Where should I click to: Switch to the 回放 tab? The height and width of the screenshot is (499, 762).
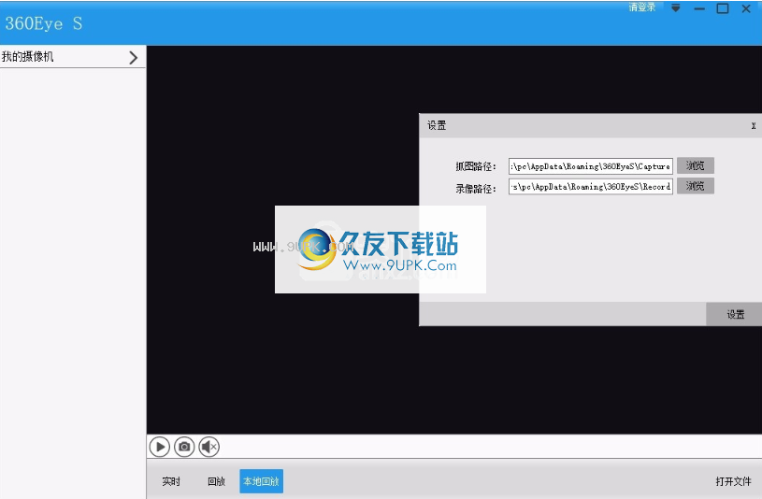point(216,481)
